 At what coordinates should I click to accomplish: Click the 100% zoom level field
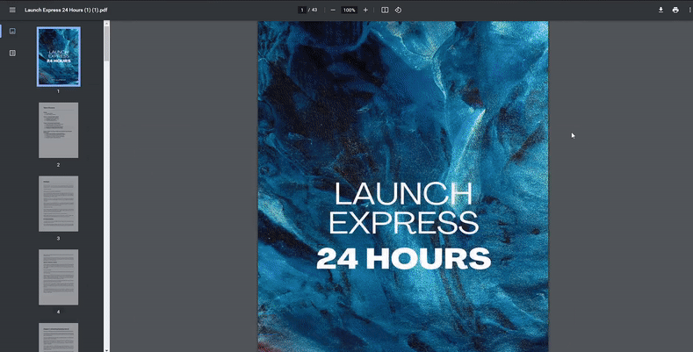pyautogui.click(x=350, y=10)
